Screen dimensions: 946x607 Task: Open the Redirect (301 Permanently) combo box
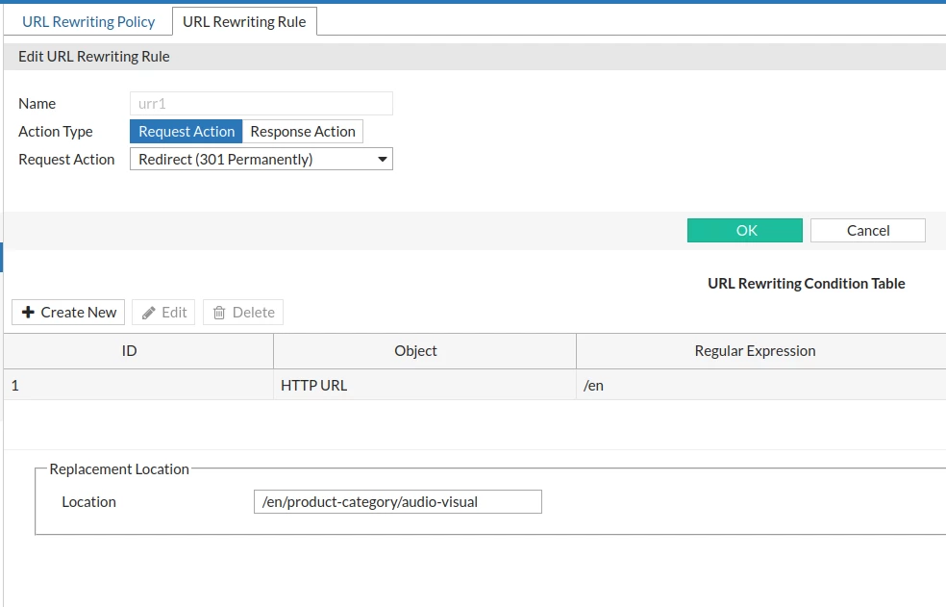click(x=261, y=160)
